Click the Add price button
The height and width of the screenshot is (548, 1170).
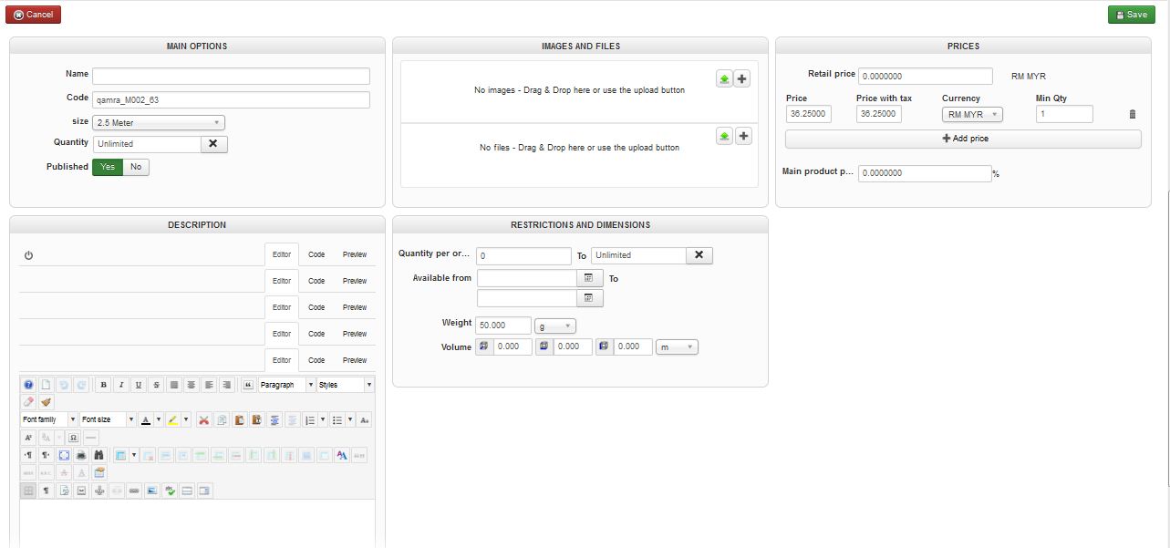(x=963, y=139)
